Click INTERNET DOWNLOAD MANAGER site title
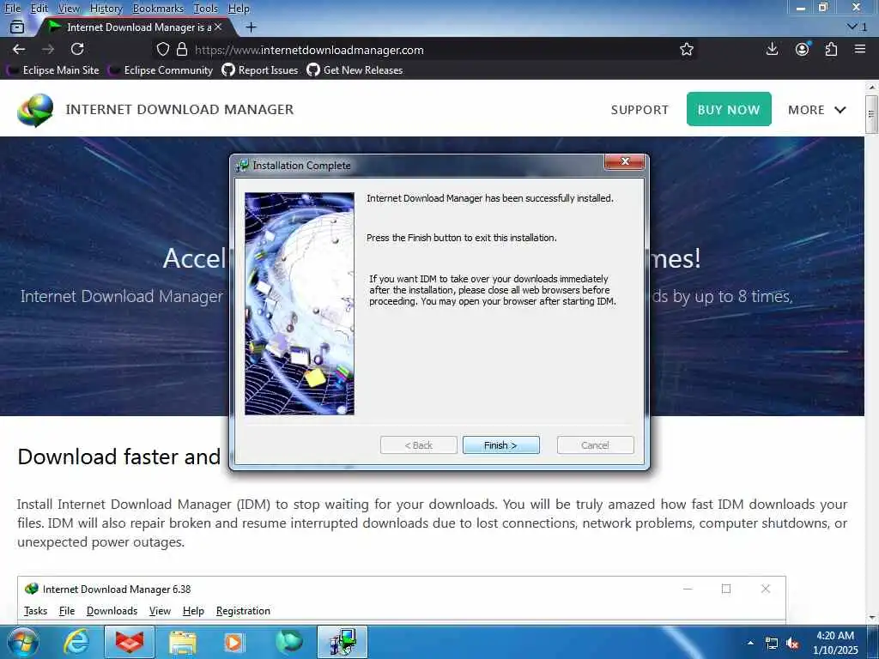 click(x=179, y=109)
